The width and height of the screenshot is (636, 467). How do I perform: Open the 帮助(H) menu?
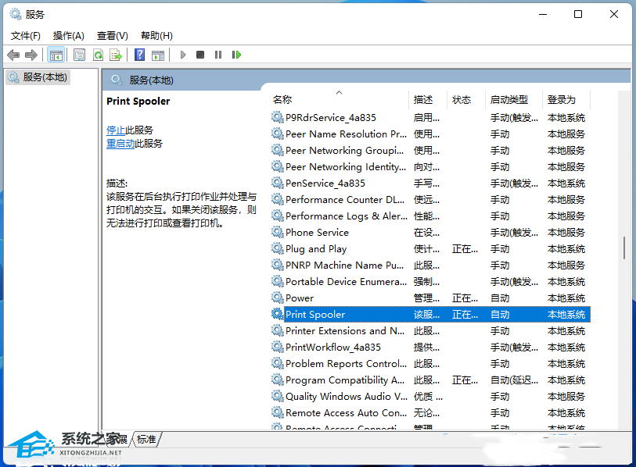coord(156,36)
